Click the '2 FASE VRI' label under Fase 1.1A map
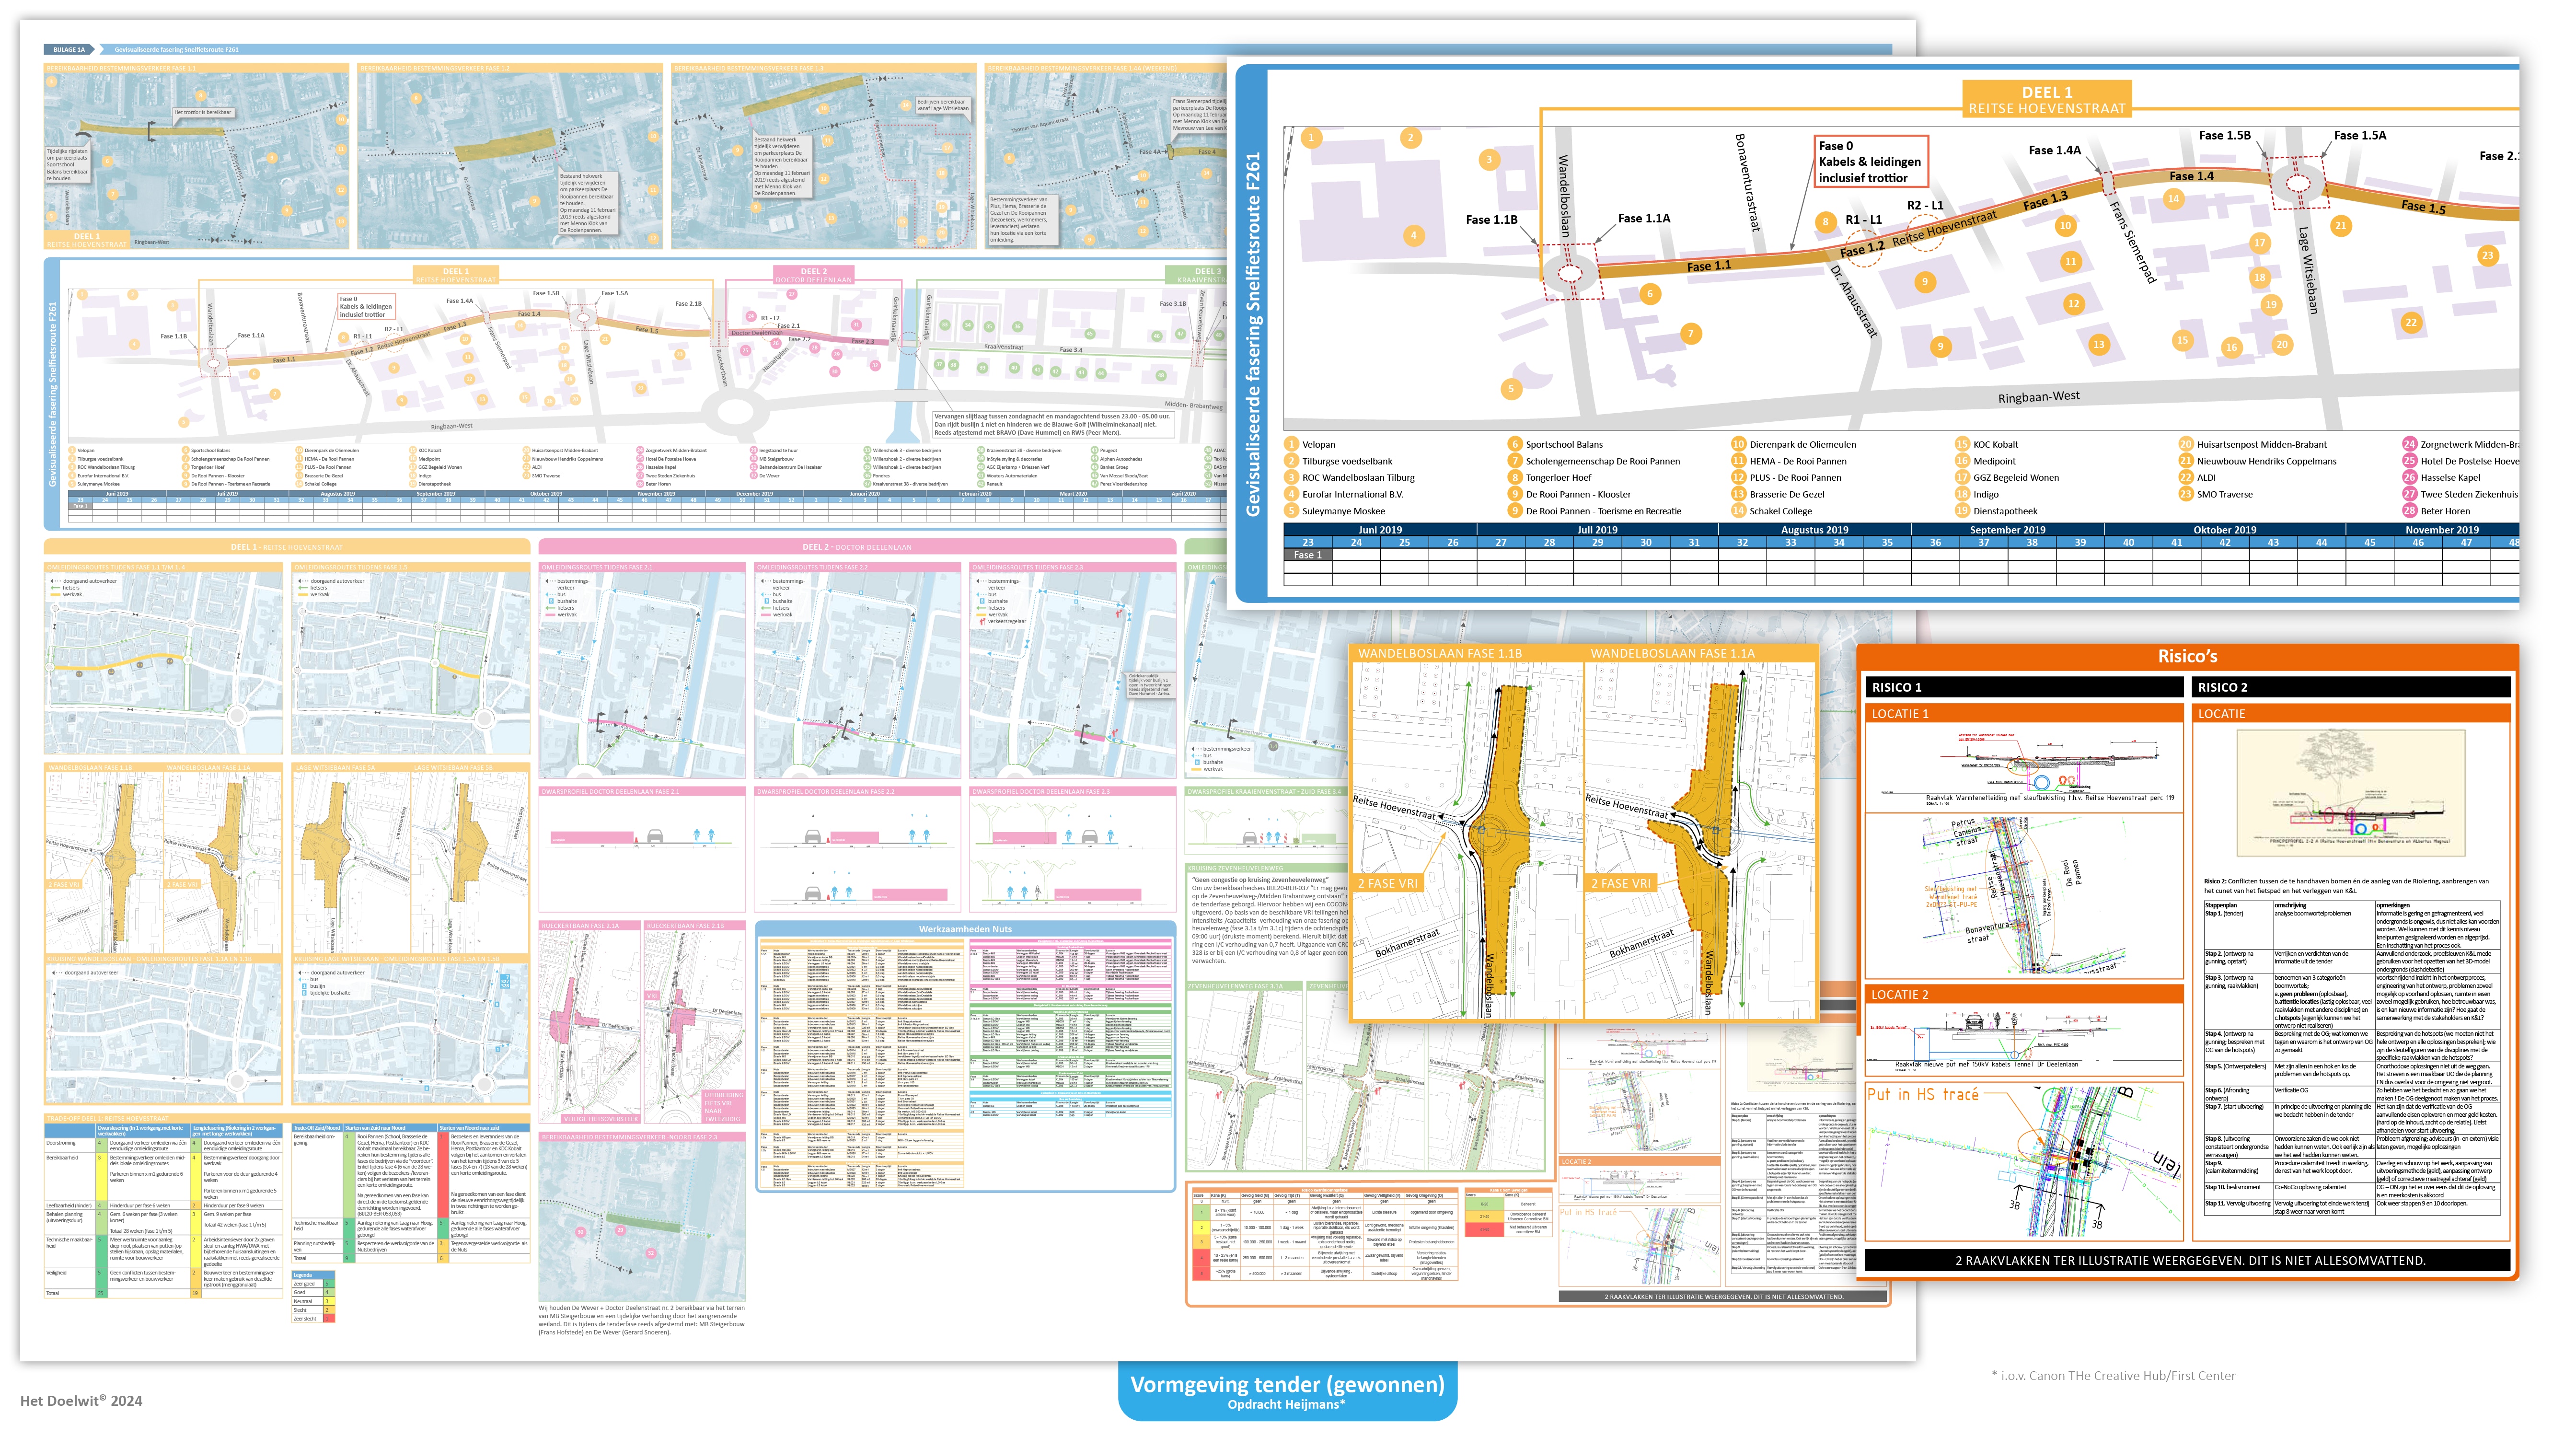Viewport: 2576px width, 1448px height. [1621, 884]
